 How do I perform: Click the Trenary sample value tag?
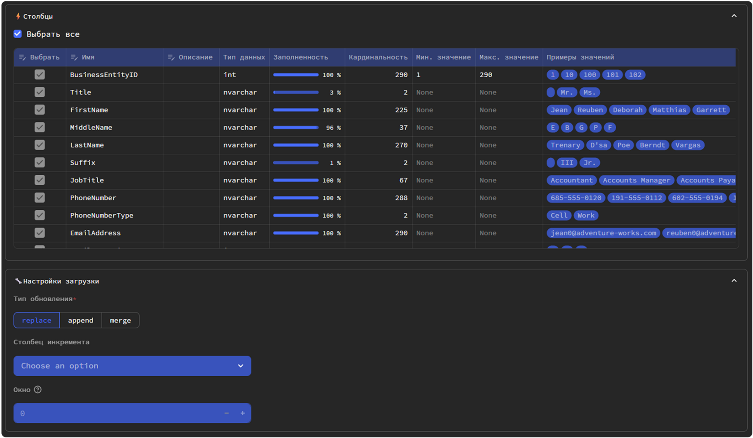point(565,145)
